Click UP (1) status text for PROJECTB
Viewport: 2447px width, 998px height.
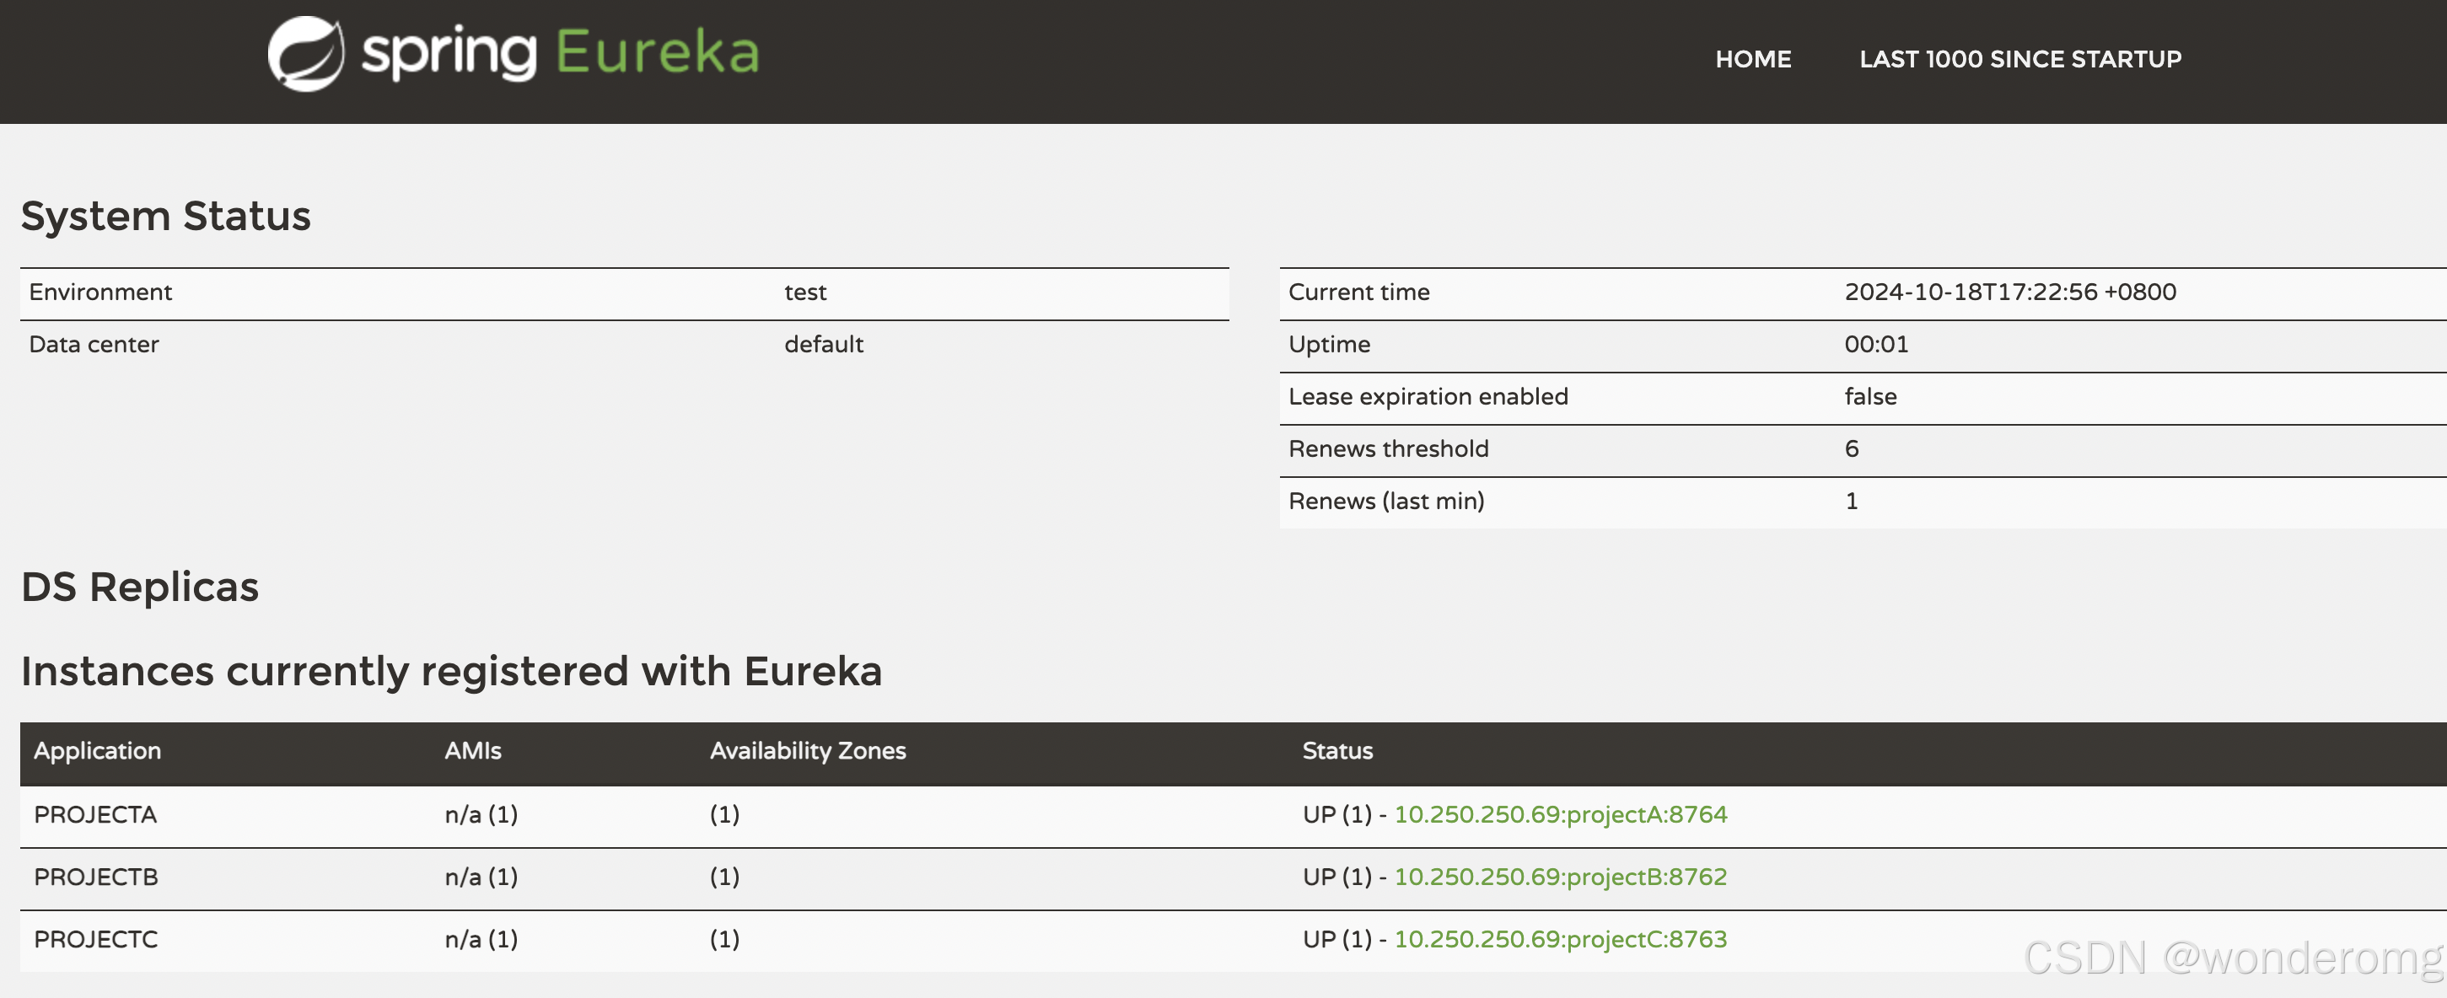tap(1336, 877)
